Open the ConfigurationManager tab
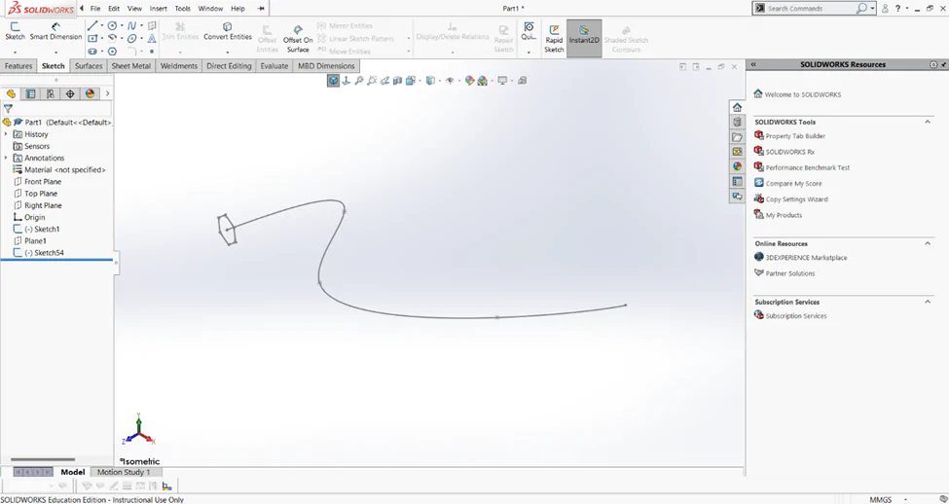949x504 pixels. click(x=51, y=93)
